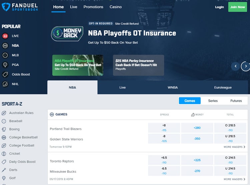The height and width of the screenshot is (185, 250).
Task: Open the Odds Boost link in Popular
Action: (x=21, y=74)
